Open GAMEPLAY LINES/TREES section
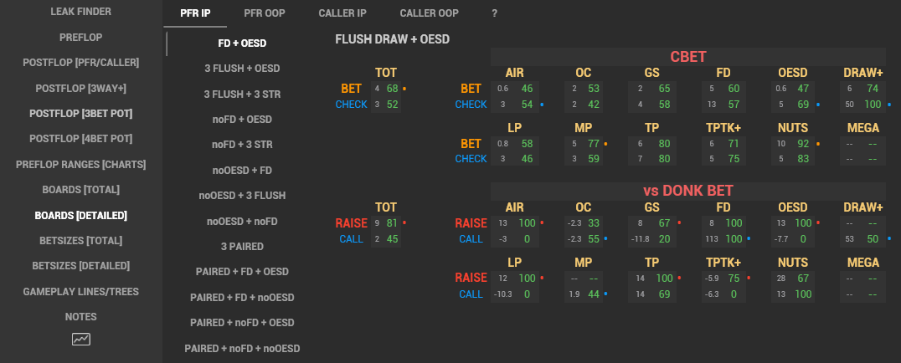The height and width of the screenshot is (363, 901). coord(81,292)
